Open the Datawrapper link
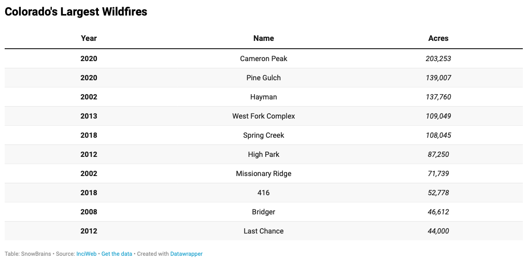Image resolution: width=528 pixels, height=262 pixels. 186,254
